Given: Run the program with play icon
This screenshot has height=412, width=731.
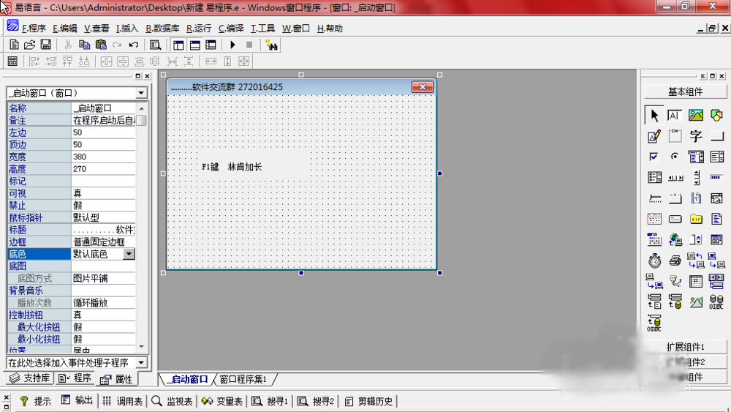Looking at the screenshot, I should coord(232,45).
